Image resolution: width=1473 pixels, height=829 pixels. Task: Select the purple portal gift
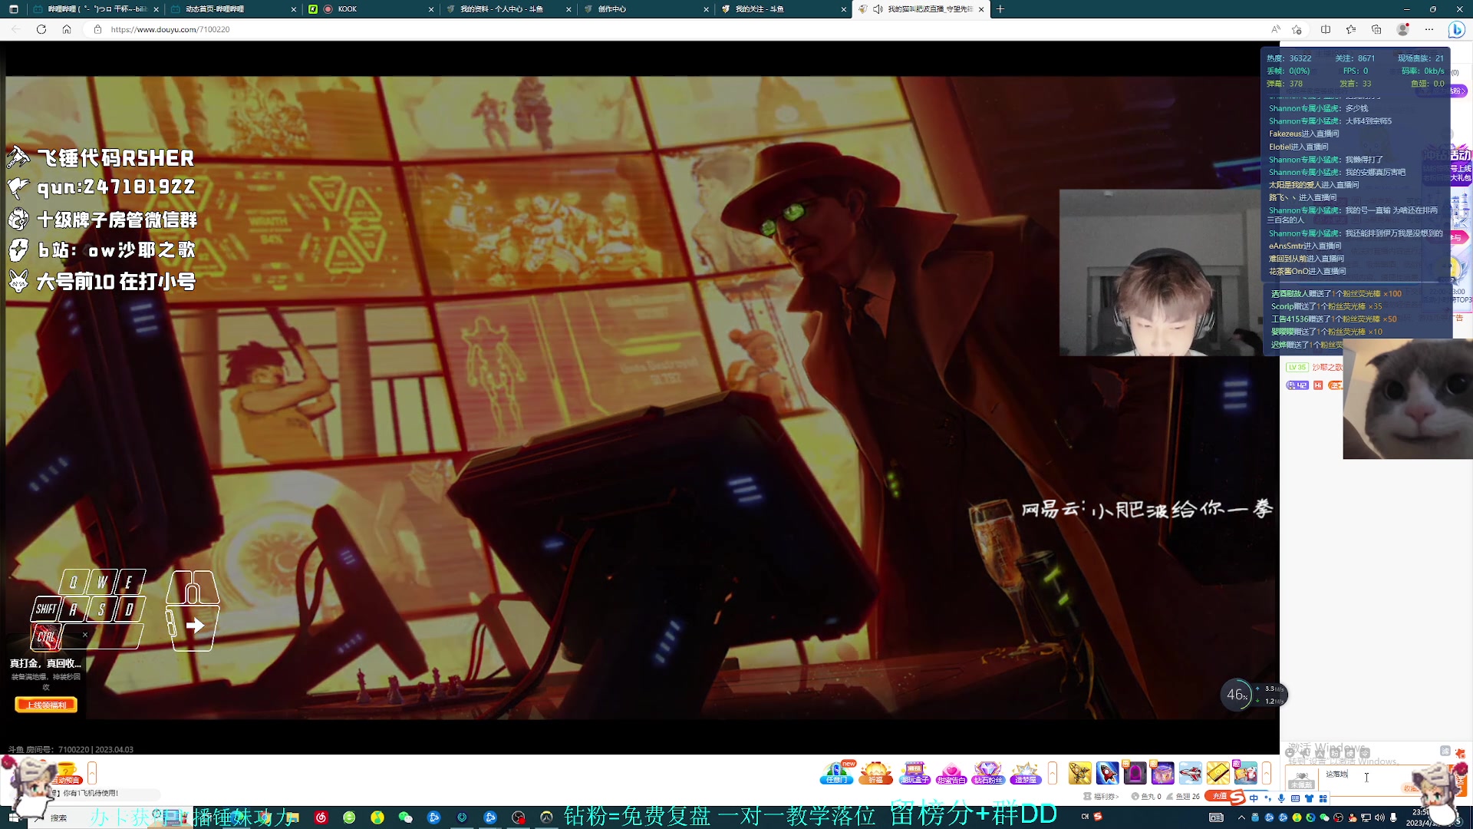point(1135,773)
